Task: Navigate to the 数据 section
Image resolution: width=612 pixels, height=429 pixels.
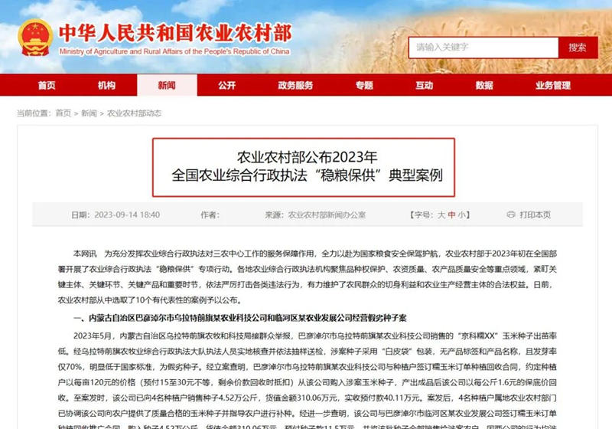Action: coord(483,85)
